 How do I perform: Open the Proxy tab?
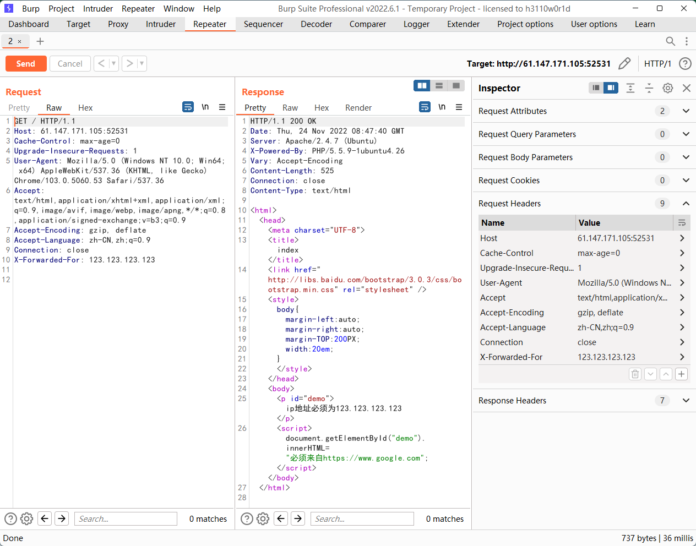tap(118, 24)
